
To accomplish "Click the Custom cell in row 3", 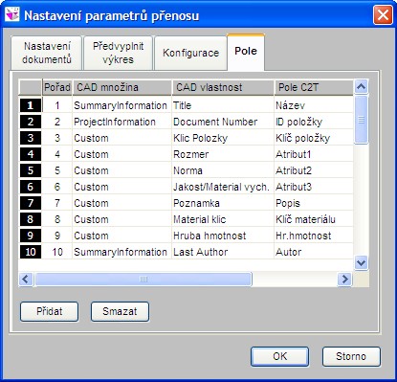I will tap(121, 138).
